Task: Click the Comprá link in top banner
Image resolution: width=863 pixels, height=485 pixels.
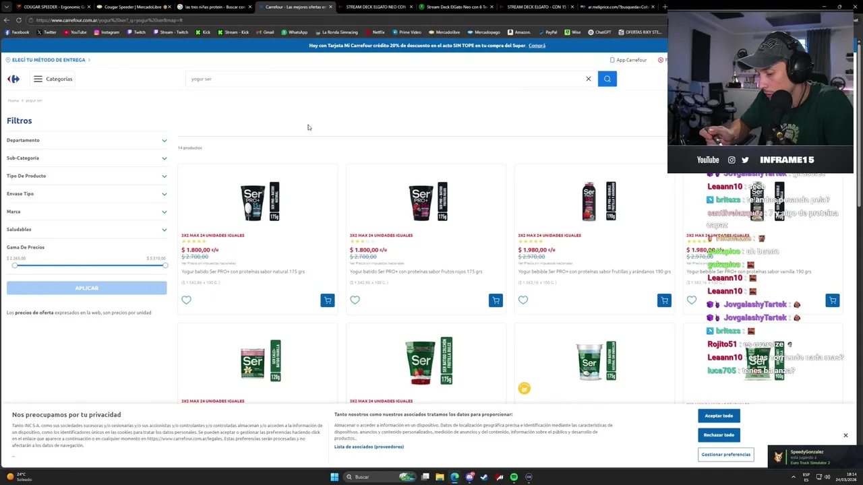Action: coord(537,46)
